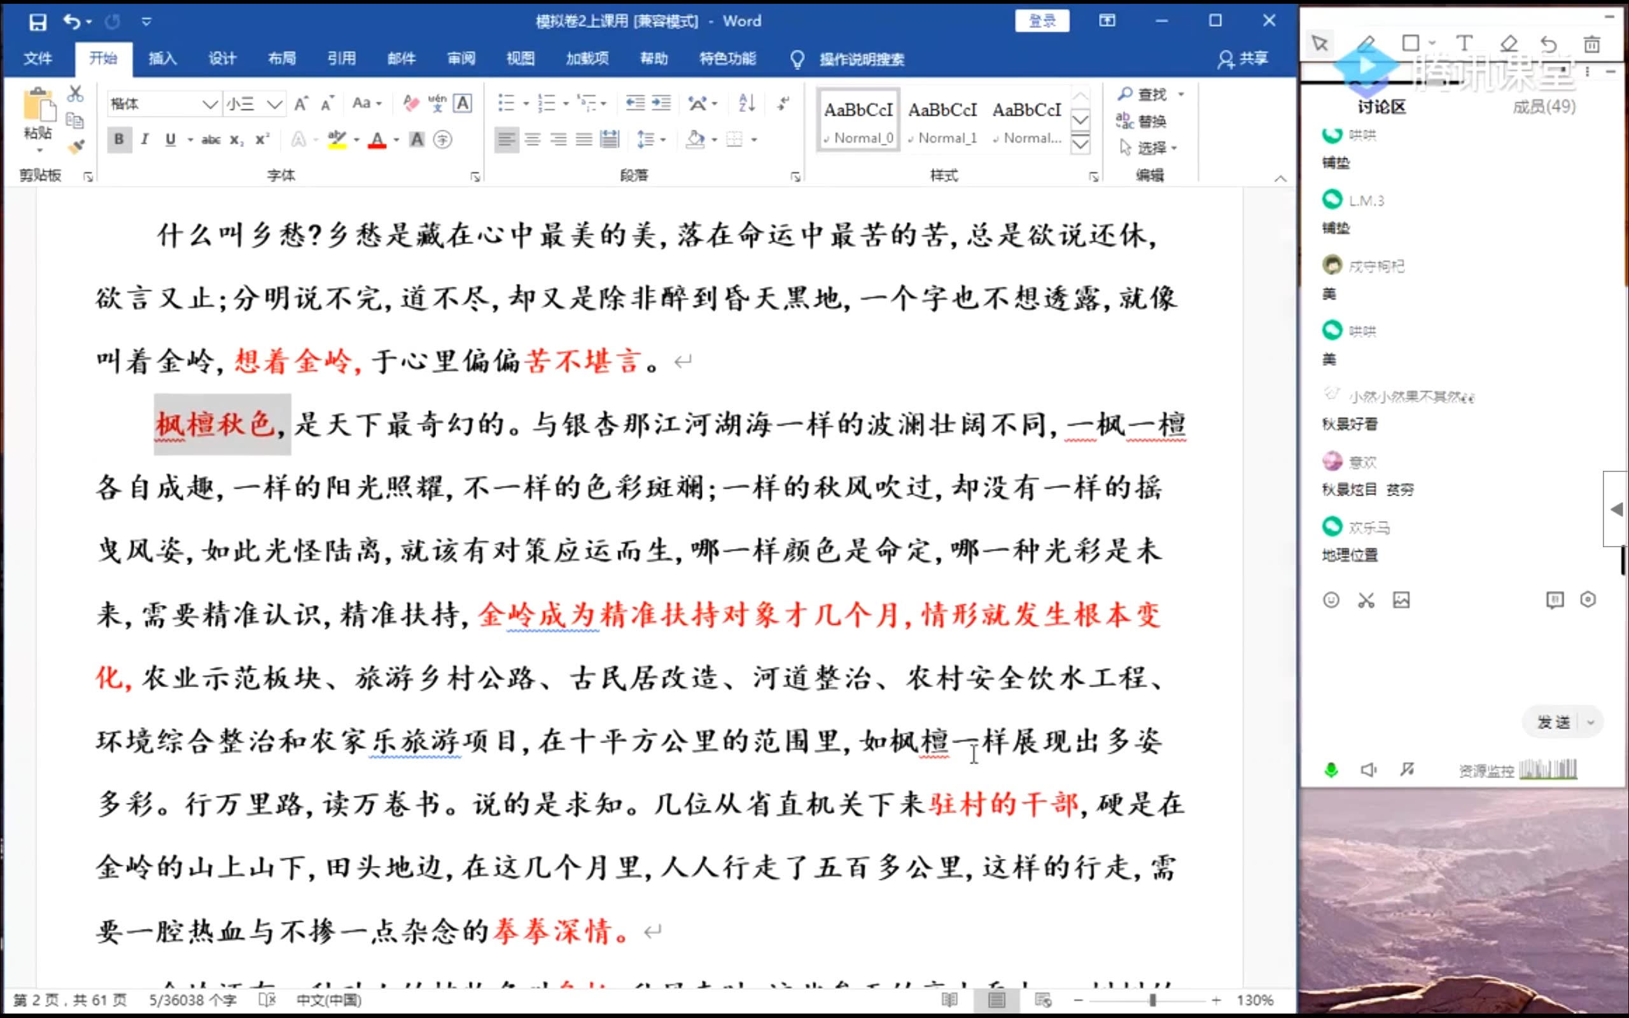Increase the paragraph indent
The height and width of the screenshot is (1018, 1629).
(661, 103)
